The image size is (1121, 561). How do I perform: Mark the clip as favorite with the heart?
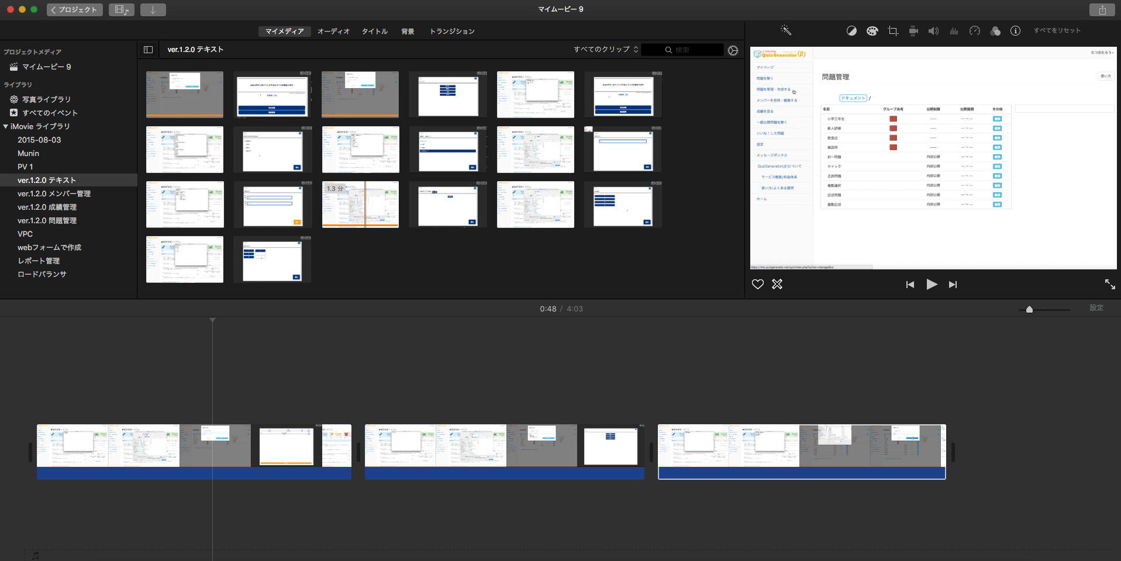pyautogui.click(x=757, y=285)
